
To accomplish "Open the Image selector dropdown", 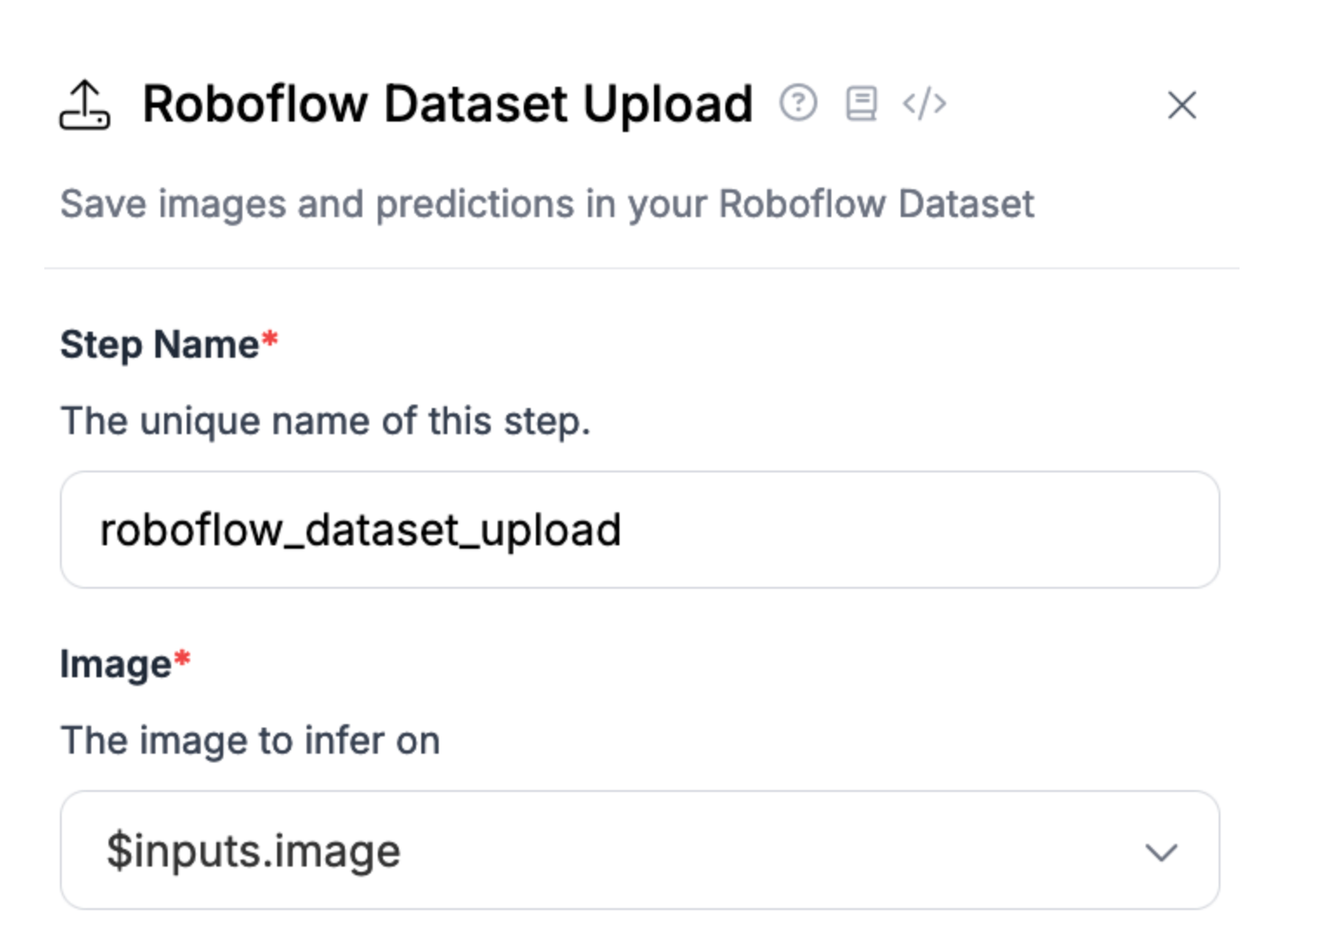I will click(639, 850).
